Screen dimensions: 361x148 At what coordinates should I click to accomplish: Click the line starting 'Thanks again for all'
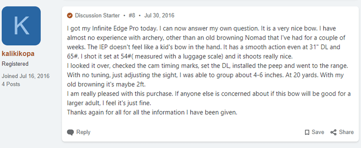pos(152,113)
